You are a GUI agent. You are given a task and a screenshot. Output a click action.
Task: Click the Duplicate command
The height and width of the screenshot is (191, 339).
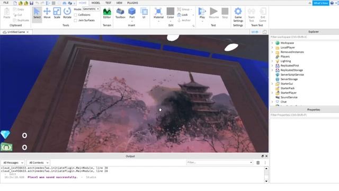point(21,20)
